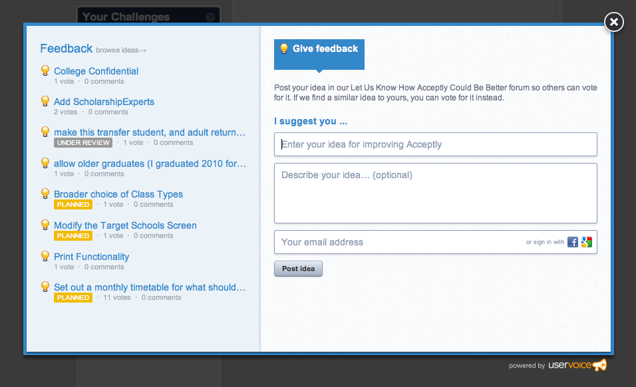Click the lightbulb beside Broader choice of Class Types
Viewport: 636px width, 387px height.
[x=45, y=193]
